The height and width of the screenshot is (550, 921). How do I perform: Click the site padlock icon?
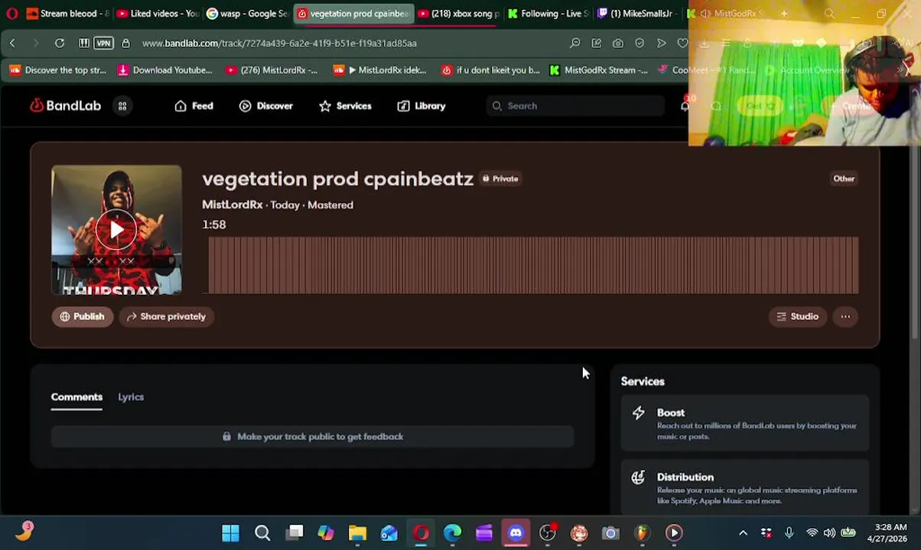(x=125, y=44)
